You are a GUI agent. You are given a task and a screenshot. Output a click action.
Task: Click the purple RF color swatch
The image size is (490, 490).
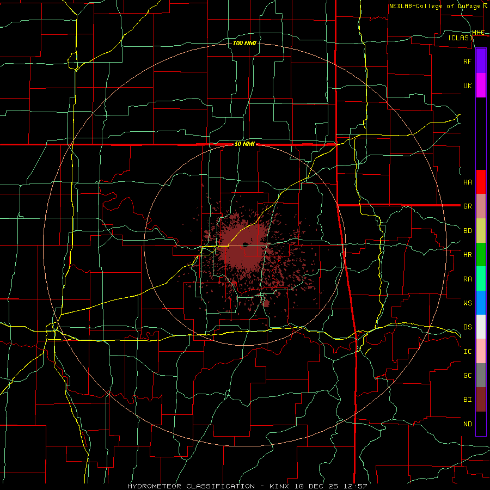pyautogui.click(x=481, y=61)
